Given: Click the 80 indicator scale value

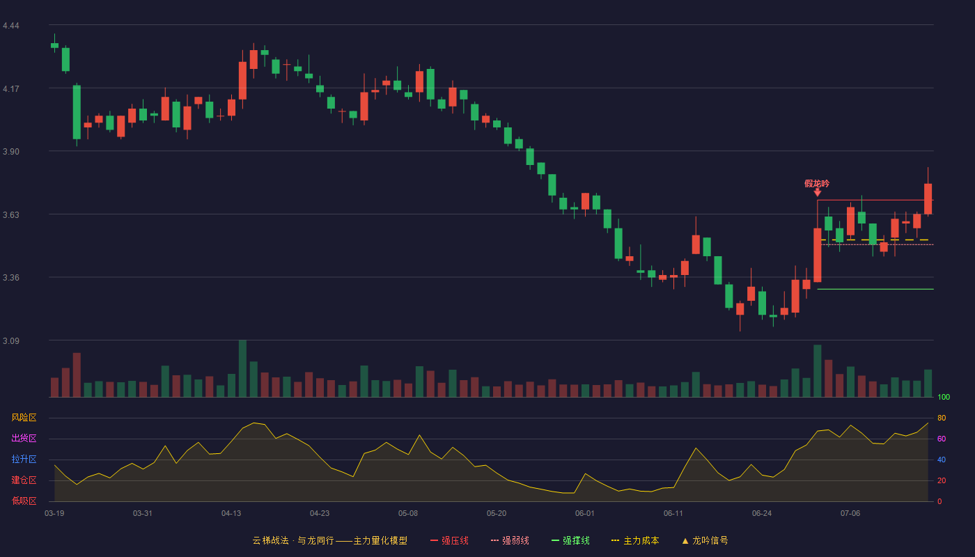Looking at the screenshot, I should click(942, 418).
